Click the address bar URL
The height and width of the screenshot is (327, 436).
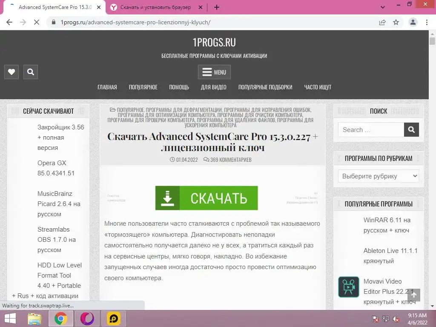(x=135, y=22)
